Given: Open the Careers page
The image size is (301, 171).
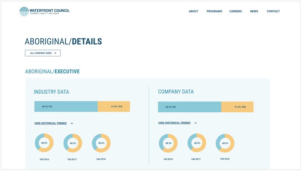Looking at the screenshot, I should (x=236, y=12).
